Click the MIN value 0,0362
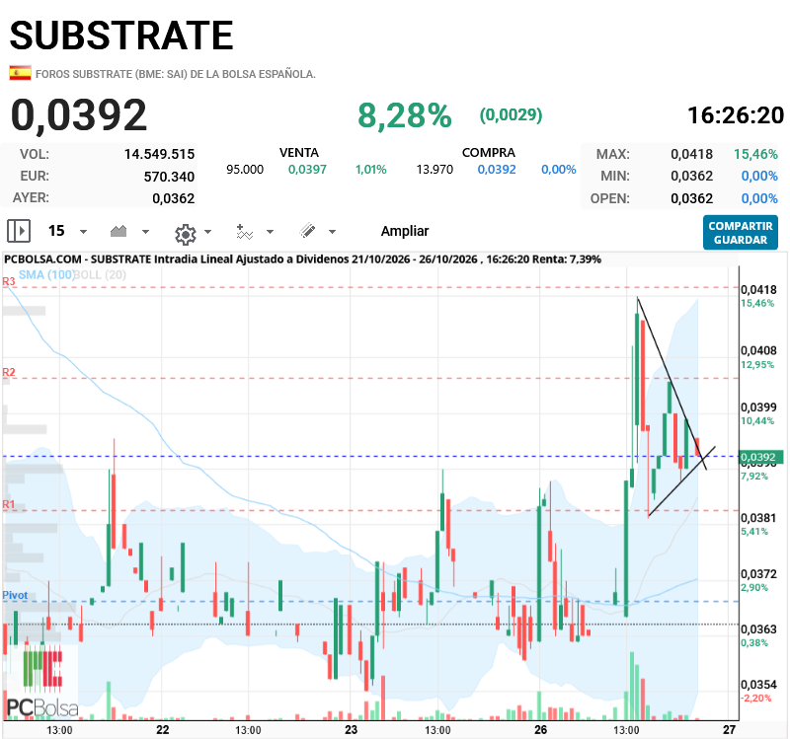The height and width of the screenshot is (739, 790). coord(692,177)
